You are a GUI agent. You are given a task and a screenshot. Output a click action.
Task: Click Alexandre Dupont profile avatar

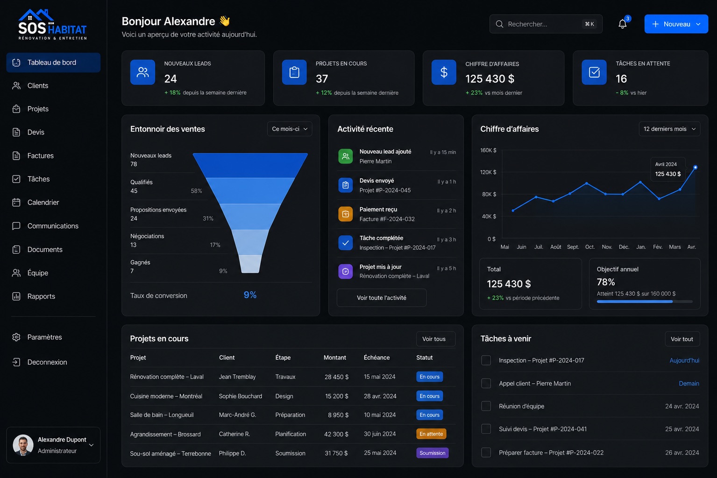pyautogui.click(x=23, y=445)
